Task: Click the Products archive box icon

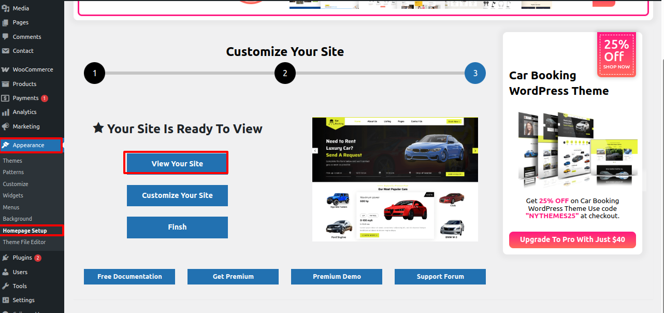Action: pyautogui.click(x=6, y=84)
